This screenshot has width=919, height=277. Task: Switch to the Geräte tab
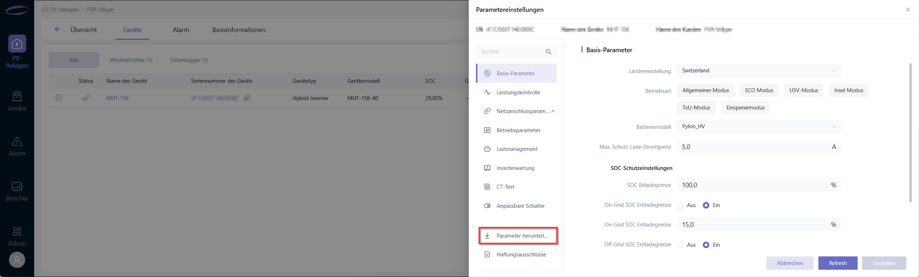[132, 30]
